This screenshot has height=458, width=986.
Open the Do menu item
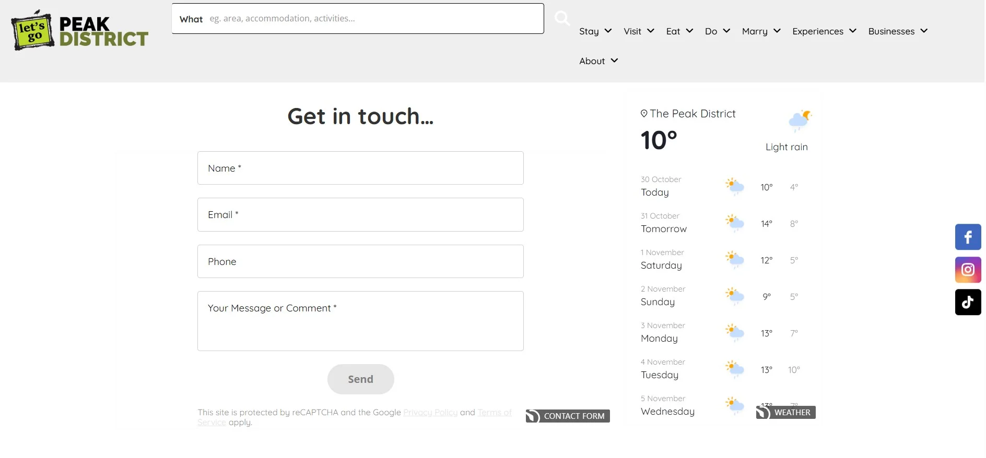click(x=711, y=31)
